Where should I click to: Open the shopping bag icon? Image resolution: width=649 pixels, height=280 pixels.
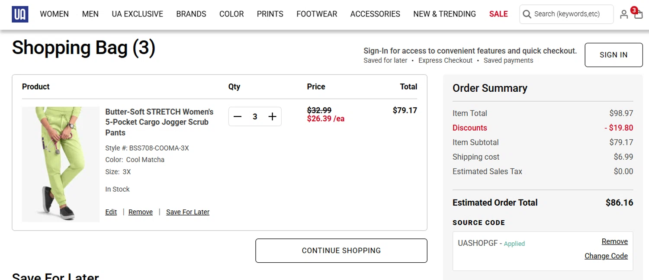click(638, 14)
